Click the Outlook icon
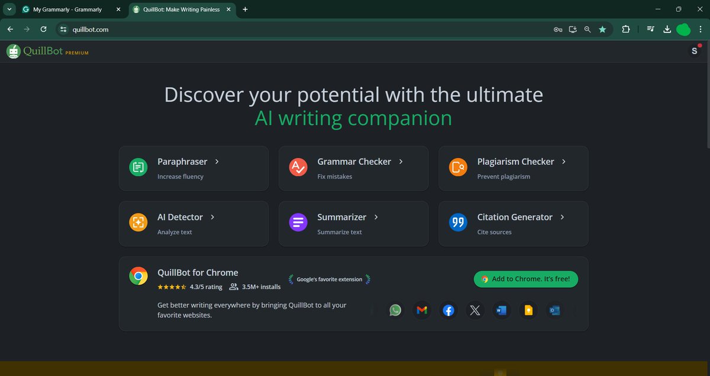This screenshot has height=376, width=710. click(554, 310)
